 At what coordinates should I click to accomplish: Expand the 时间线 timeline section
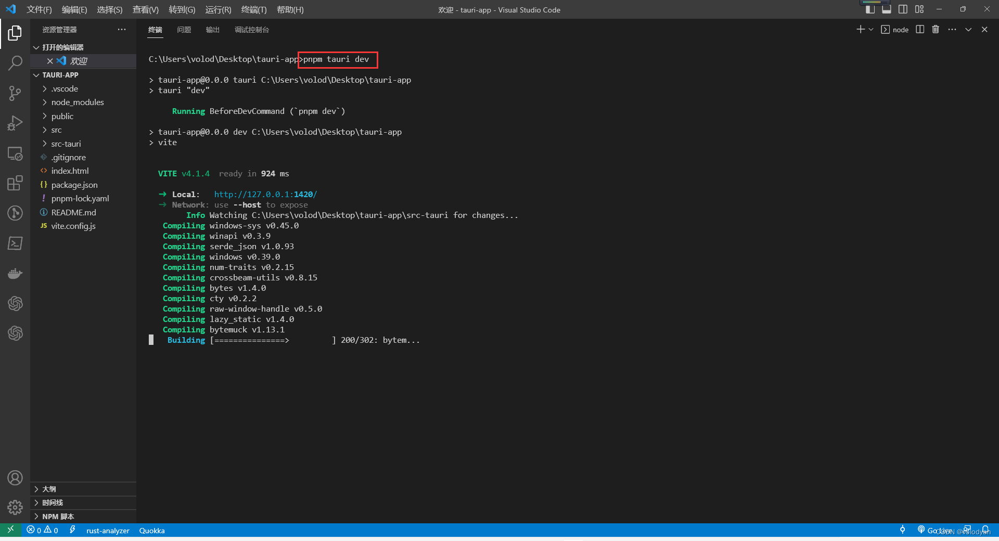pyautogui.click(x=83, y=503)
